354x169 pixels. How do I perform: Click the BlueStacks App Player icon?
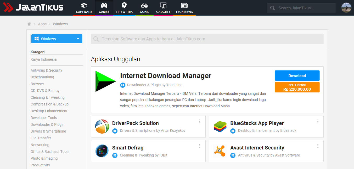(x=220, y=127)
